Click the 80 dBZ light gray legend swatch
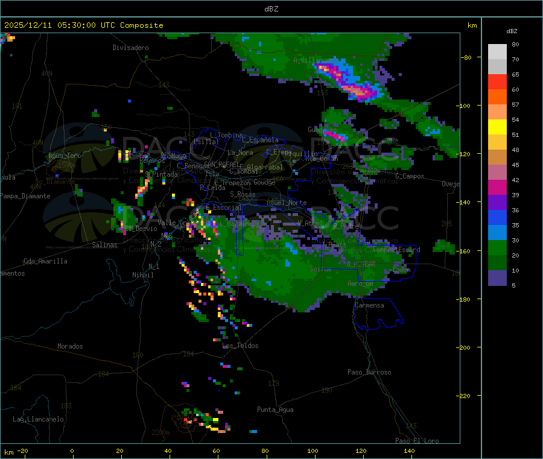 [497, 52]
